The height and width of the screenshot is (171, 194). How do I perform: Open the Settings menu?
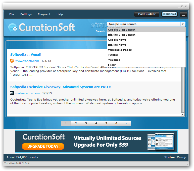26,14
